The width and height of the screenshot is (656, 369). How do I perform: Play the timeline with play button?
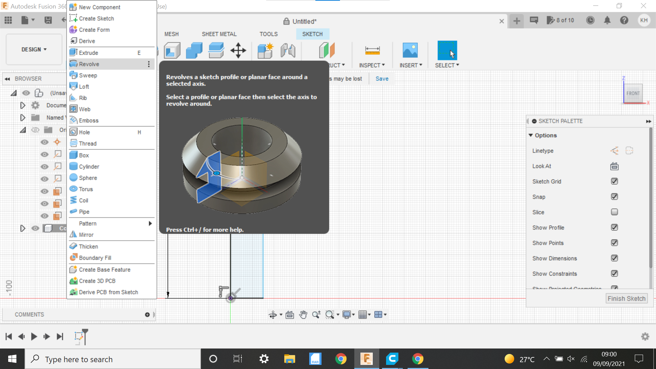pos(34,337)
